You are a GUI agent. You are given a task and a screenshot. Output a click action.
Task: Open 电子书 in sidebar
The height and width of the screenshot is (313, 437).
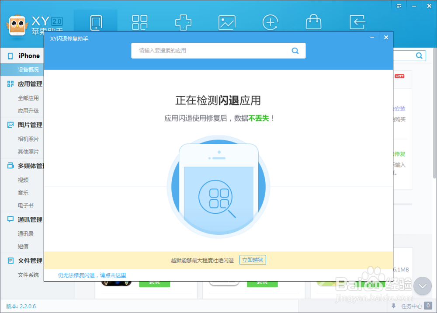pyautogui.click(x=26, y=205)
